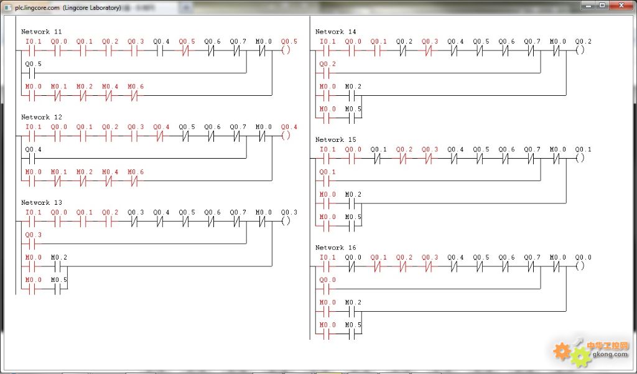Select the Network 16 heading label
The image size is (637, 374).
click(335, 248)
